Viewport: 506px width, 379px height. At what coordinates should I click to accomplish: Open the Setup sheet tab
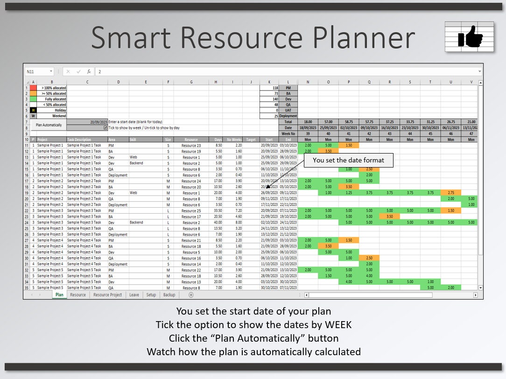(151, 295)
